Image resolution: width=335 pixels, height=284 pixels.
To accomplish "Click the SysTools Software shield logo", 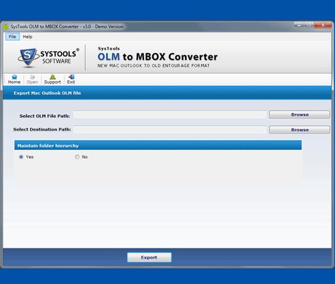I will pyautogui.click(x=27, y=57).
